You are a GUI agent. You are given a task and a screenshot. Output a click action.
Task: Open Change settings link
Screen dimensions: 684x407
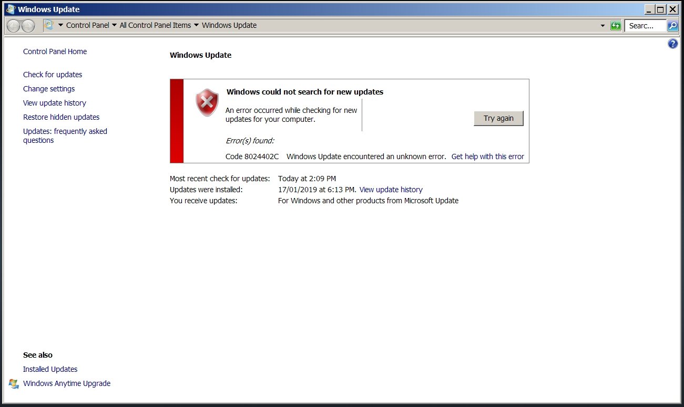49,89
